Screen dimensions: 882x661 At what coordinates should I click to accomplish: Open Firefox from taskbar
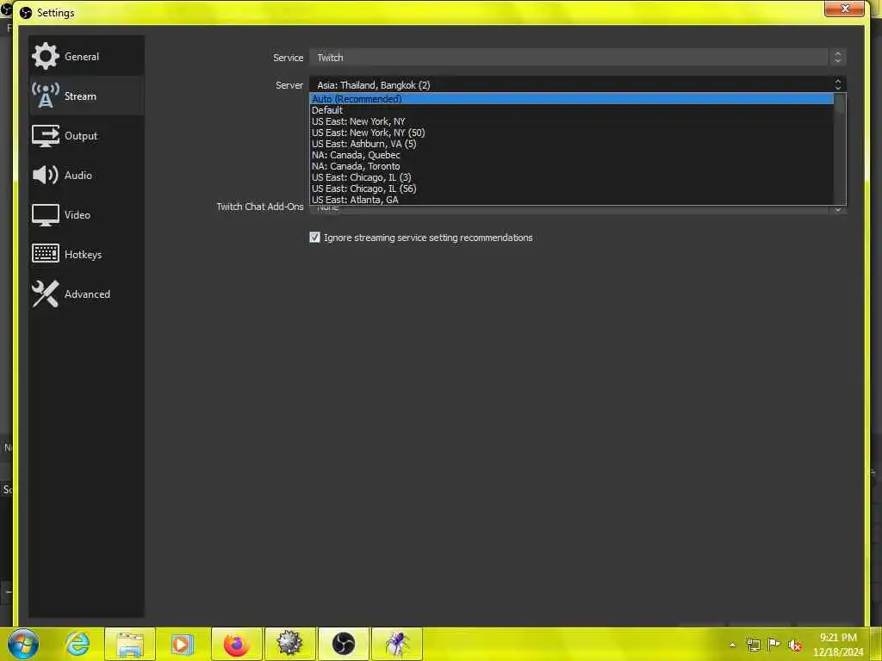(236, 644)
